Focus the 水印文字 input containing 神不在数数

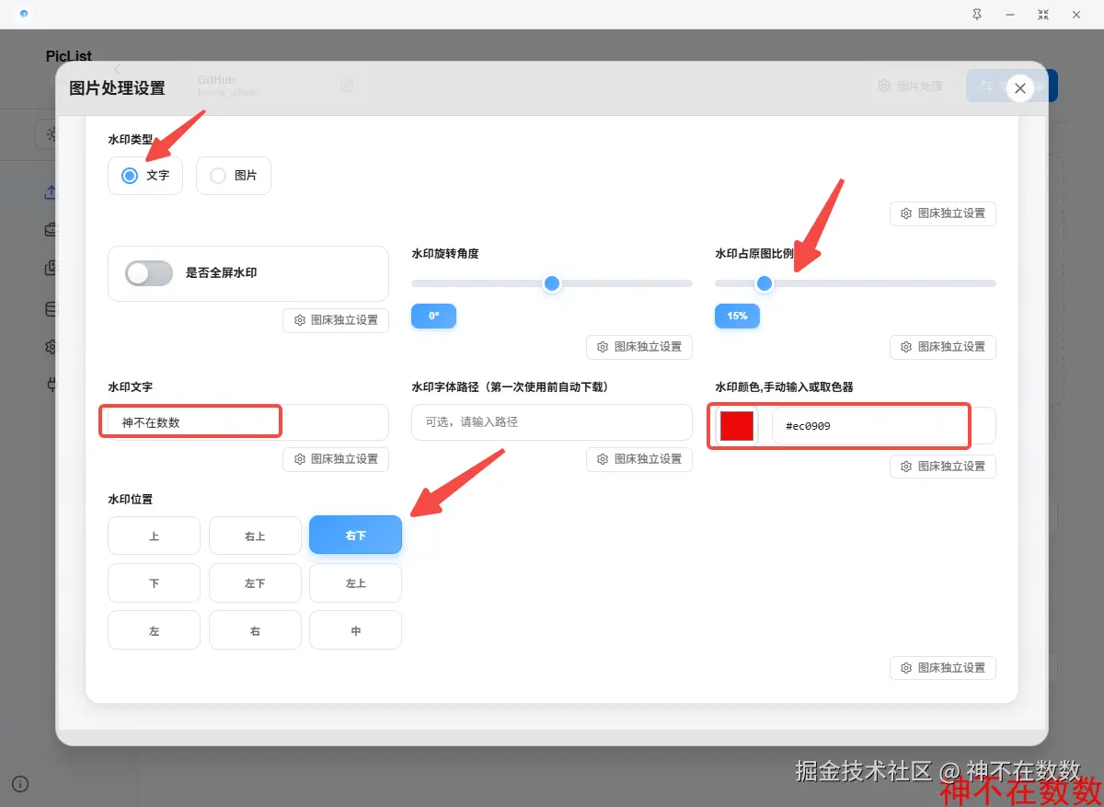coord(248,422)
